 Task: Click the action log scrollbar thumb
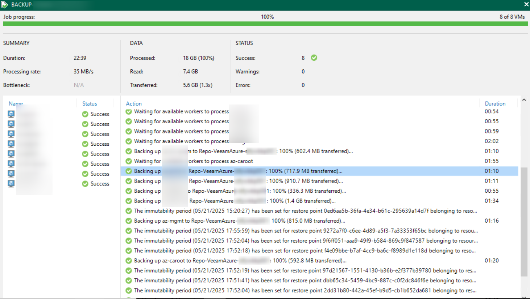click(524, 222)
